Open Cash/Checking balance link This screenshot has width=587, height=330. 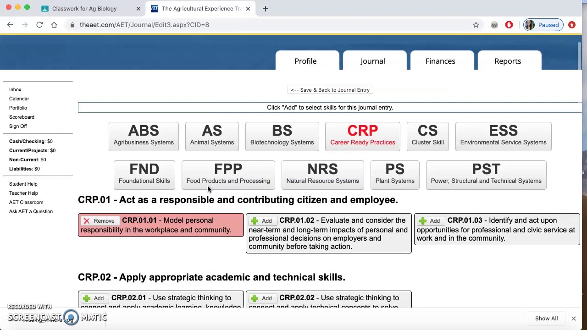click(x=31, y=141)
